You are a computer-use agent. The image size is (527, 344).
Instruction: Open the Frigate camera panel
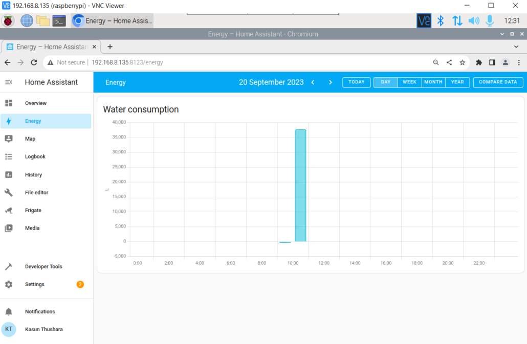click(x=33, y=211)
